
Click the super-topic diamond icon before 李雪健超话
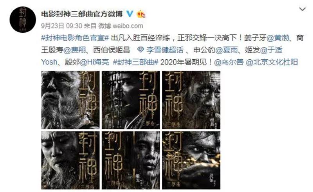coord(141,50)
